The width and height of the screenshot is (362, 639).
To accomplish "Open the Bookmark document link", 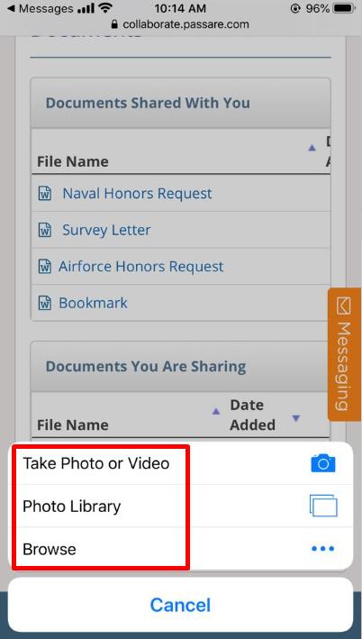I will (x=94, y=303).
